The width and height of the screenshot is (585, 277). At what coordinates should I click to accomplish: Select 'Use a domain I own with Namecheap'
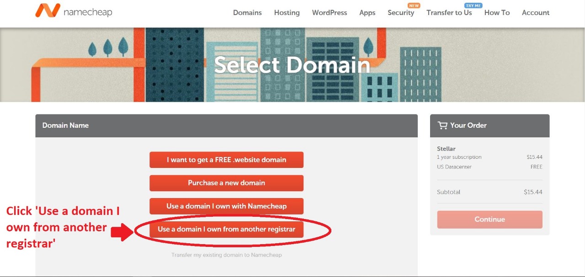click(x=226, y=206)
